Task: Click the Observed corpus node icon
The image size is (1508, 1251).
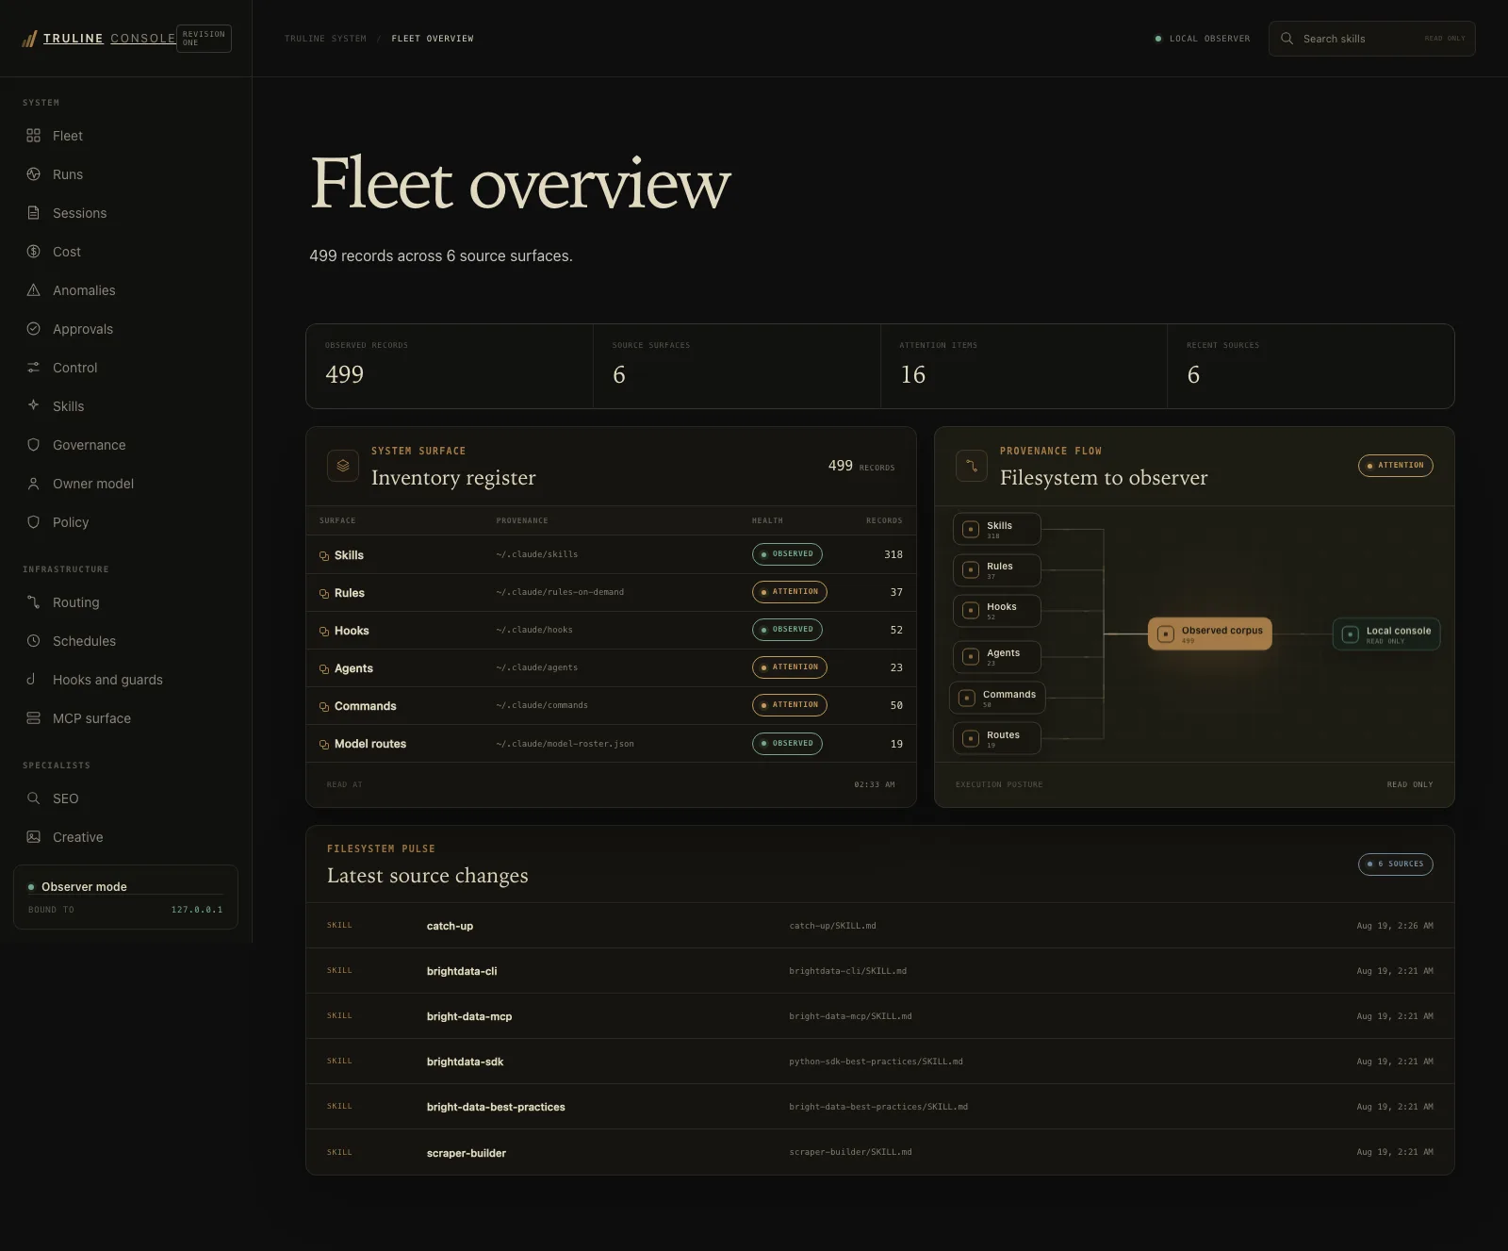Action: (x=1166, y=634)
